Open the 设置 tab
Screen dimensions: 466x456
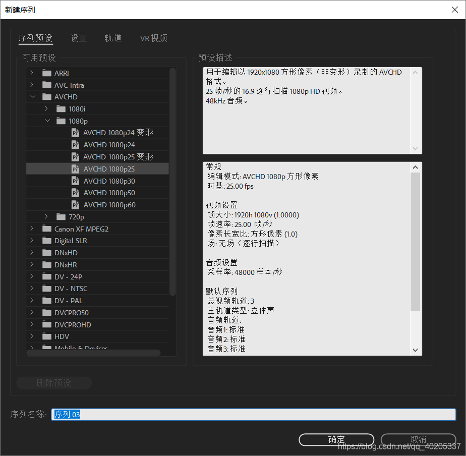click(x=79, y=38)
